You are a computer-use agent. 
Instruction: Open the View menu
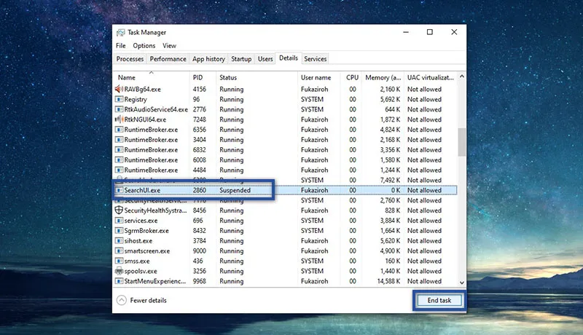[x=169, y=46]
